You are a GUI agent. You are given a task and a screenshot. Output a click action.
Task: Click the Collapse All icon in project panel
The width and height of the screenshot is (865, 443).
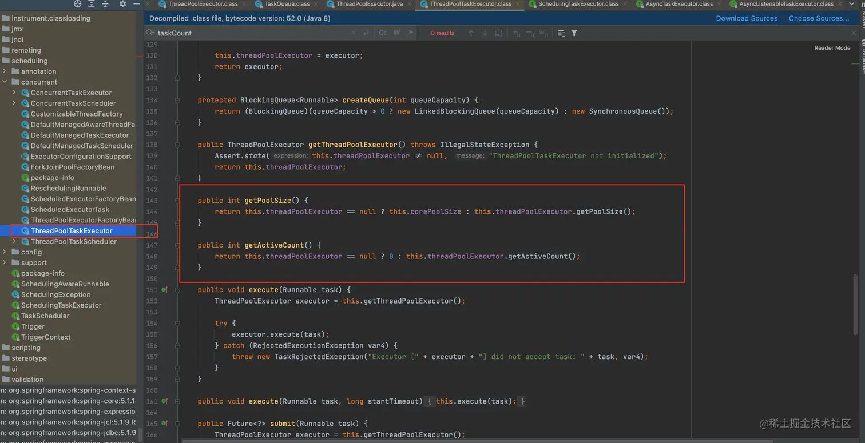105,4
